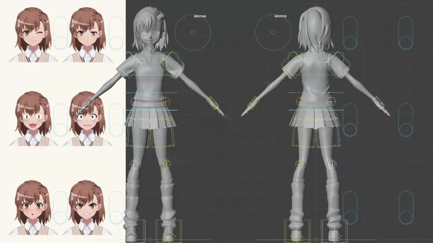
Task: Select the front-view yellow foot control box
Action: (x=168, y=231)
